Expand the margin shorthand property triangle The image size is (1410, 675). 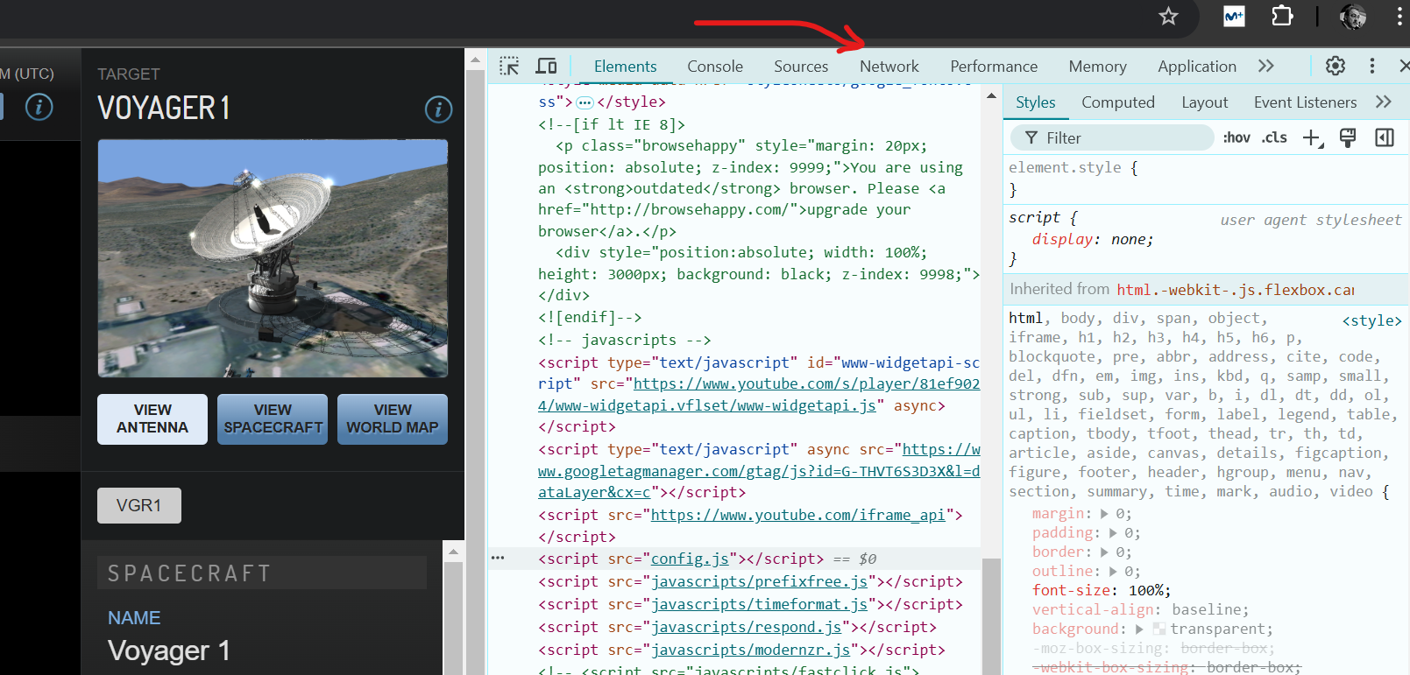[x=1104, y=514]
